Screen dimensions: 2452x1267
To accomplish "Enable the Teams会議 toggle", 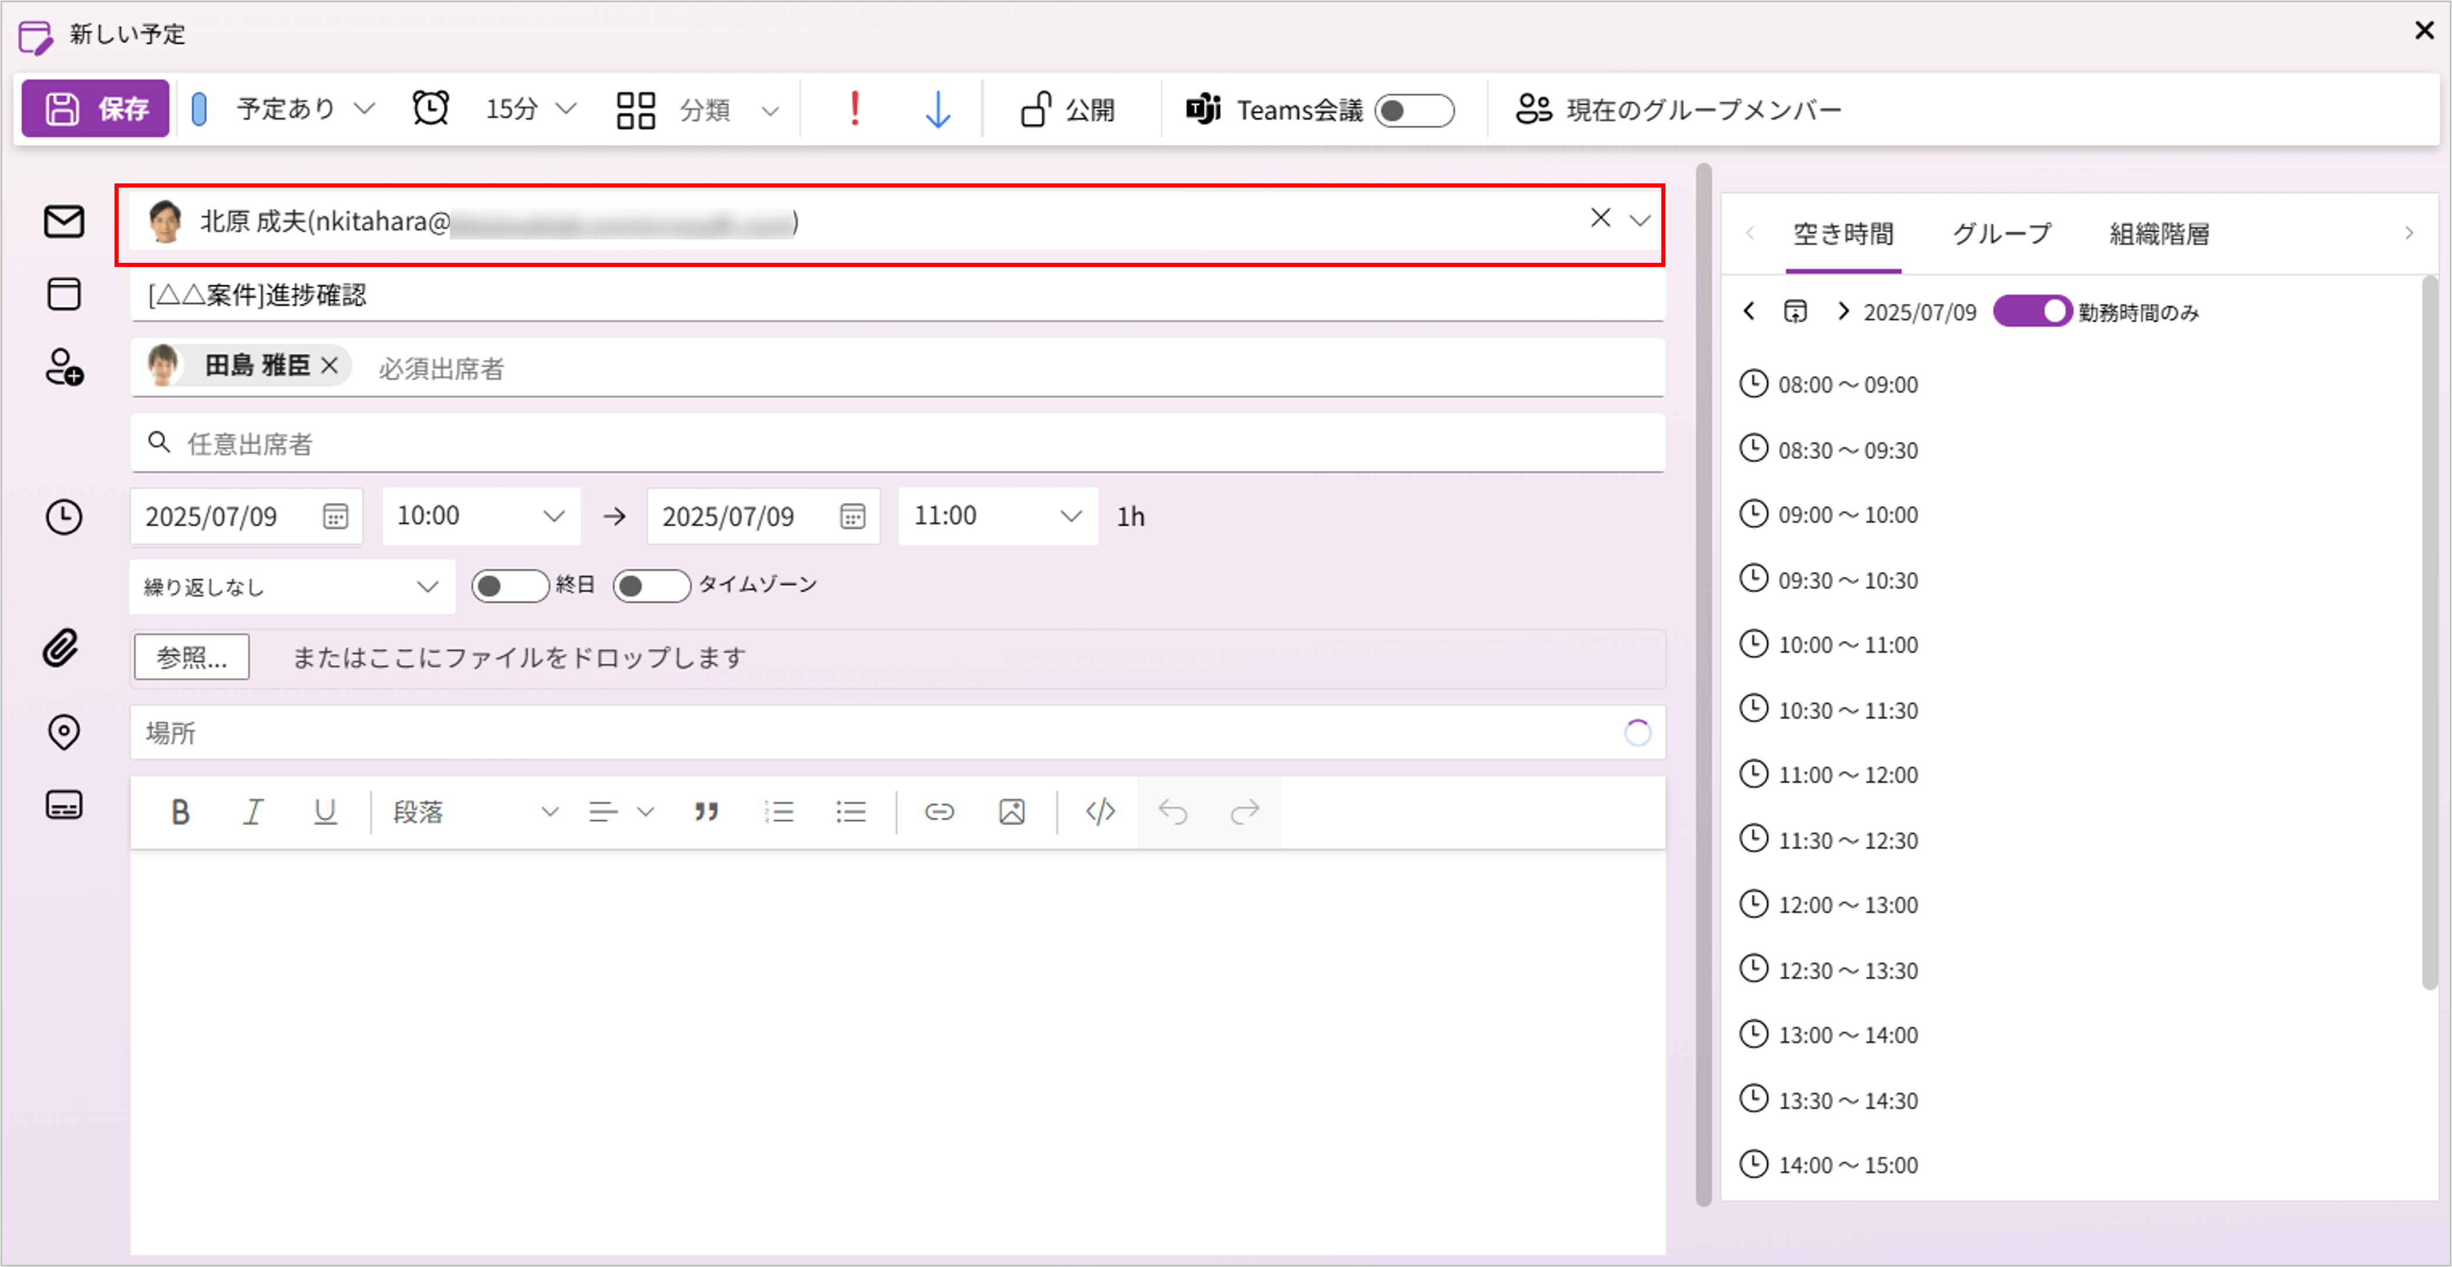I will (x=1414, y=110).
